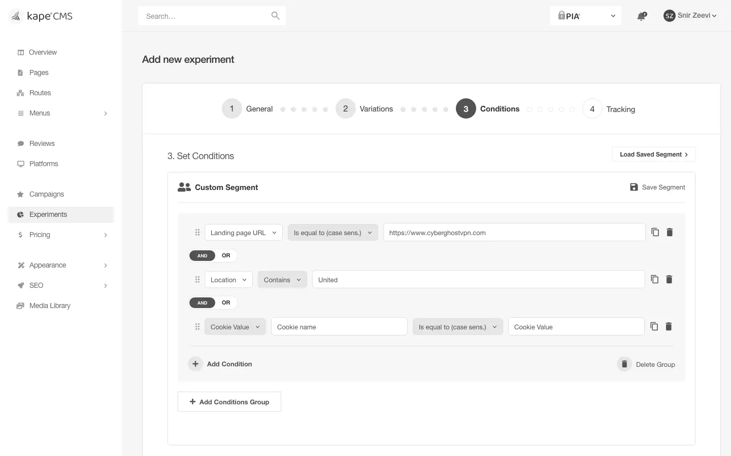Delete the Cookie Value condition

669,326
